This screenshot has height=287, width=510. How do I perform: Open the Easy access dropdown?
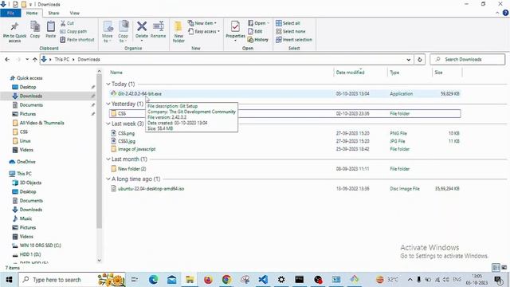tap(204, 31)
